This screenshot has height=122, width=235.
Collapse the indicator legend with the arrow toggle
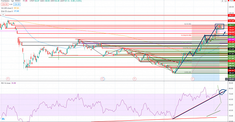pos(3,15)
